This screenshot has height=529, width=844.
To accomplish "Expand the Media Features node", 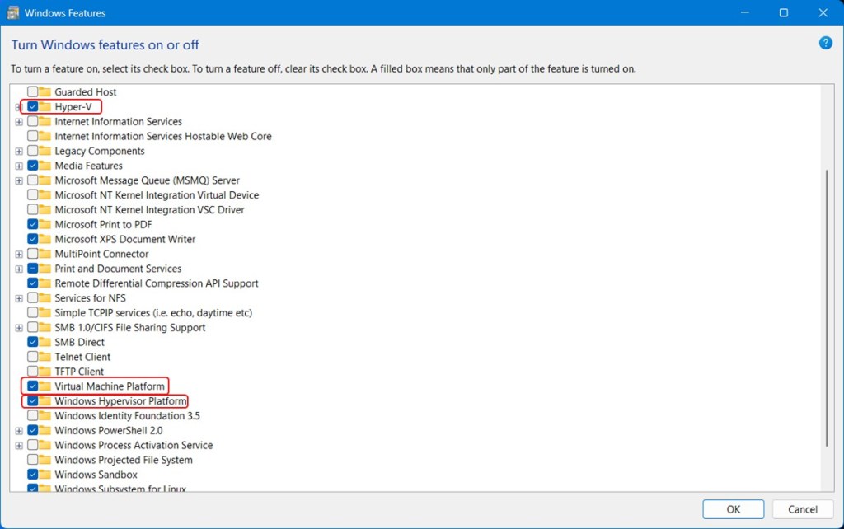I will pyautogui.click(x=19, y=166).
